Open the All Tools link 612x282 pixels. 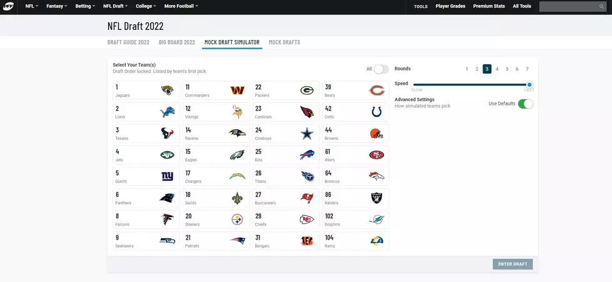click(x=522, y=6)
